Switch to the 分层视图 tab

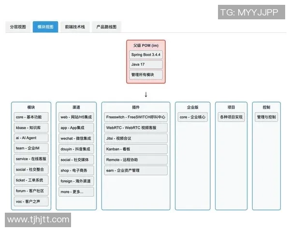point(18,27)
